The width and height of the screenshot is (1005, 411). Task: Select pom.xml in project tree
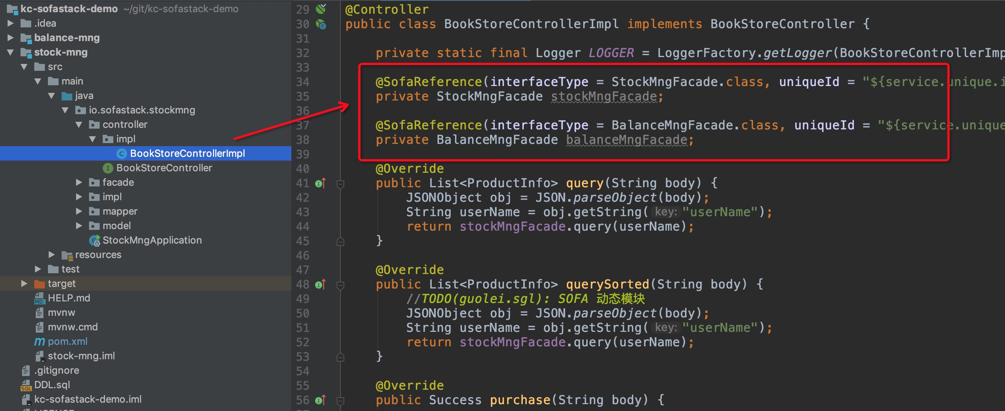click(146, 341)
